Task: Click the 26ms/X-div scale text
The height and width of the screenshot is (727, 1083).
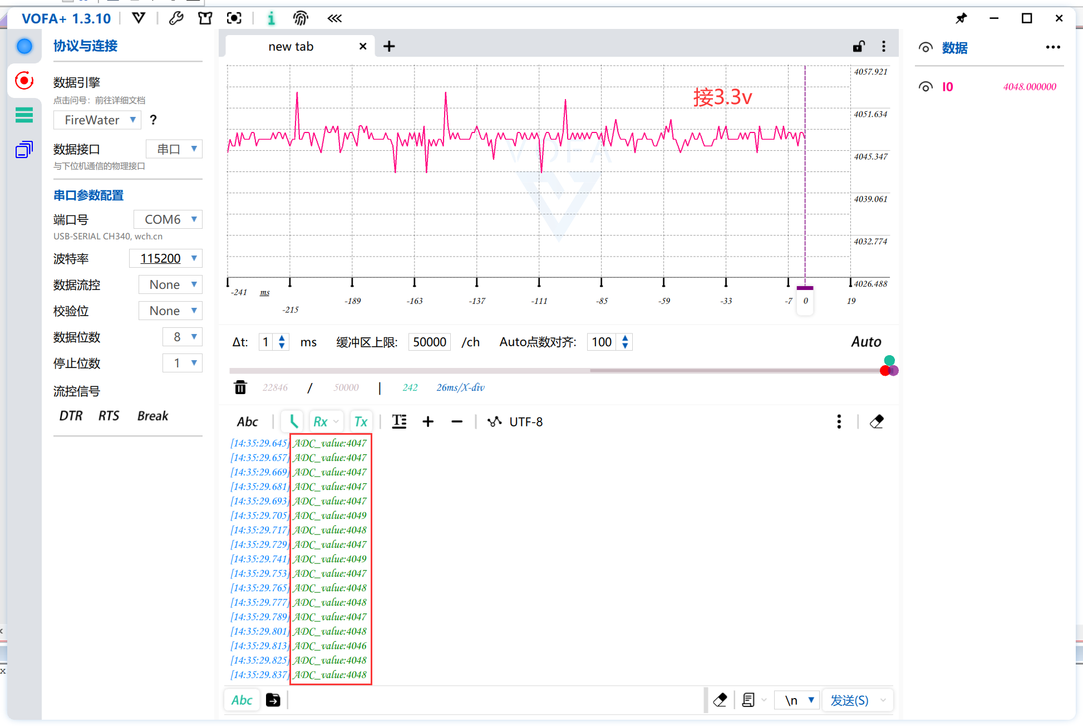Action: tap(460, 387)
